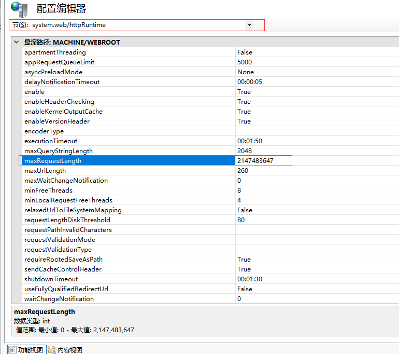Screen dimensions: 399x354
Task: Switch to the 功能视图 tab
Action: point(27,350)
